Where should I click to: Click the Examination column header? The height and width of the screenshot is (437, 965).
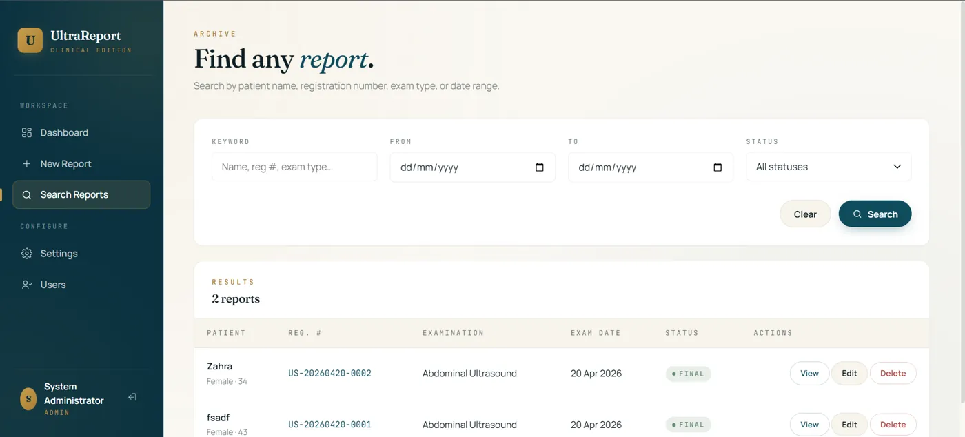(453, 333)
